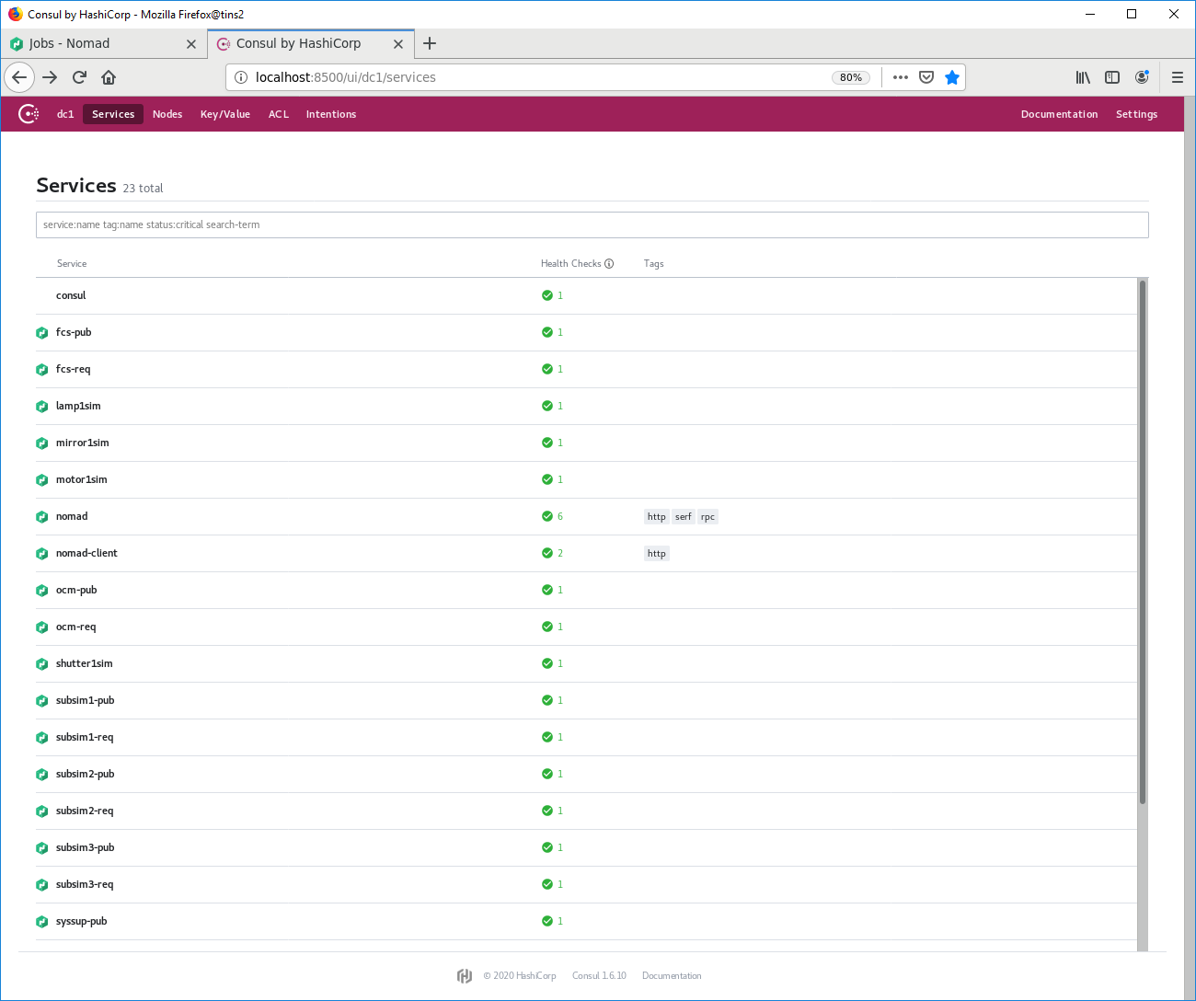
Task: Open the Nodes menu item
Action: click(167, 114)
